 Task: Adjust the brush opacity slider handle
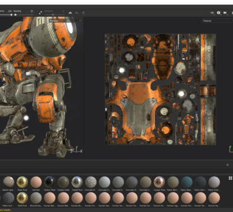pyautogui.click(x=11, y=15)
